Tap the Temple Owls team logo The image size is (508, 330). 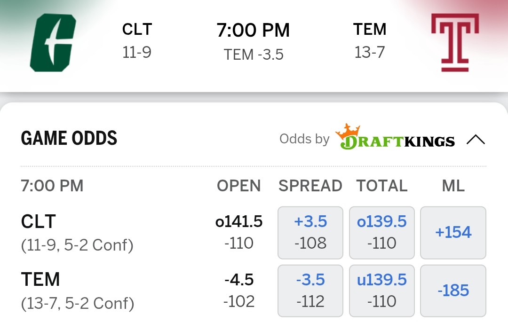(455, 42)
